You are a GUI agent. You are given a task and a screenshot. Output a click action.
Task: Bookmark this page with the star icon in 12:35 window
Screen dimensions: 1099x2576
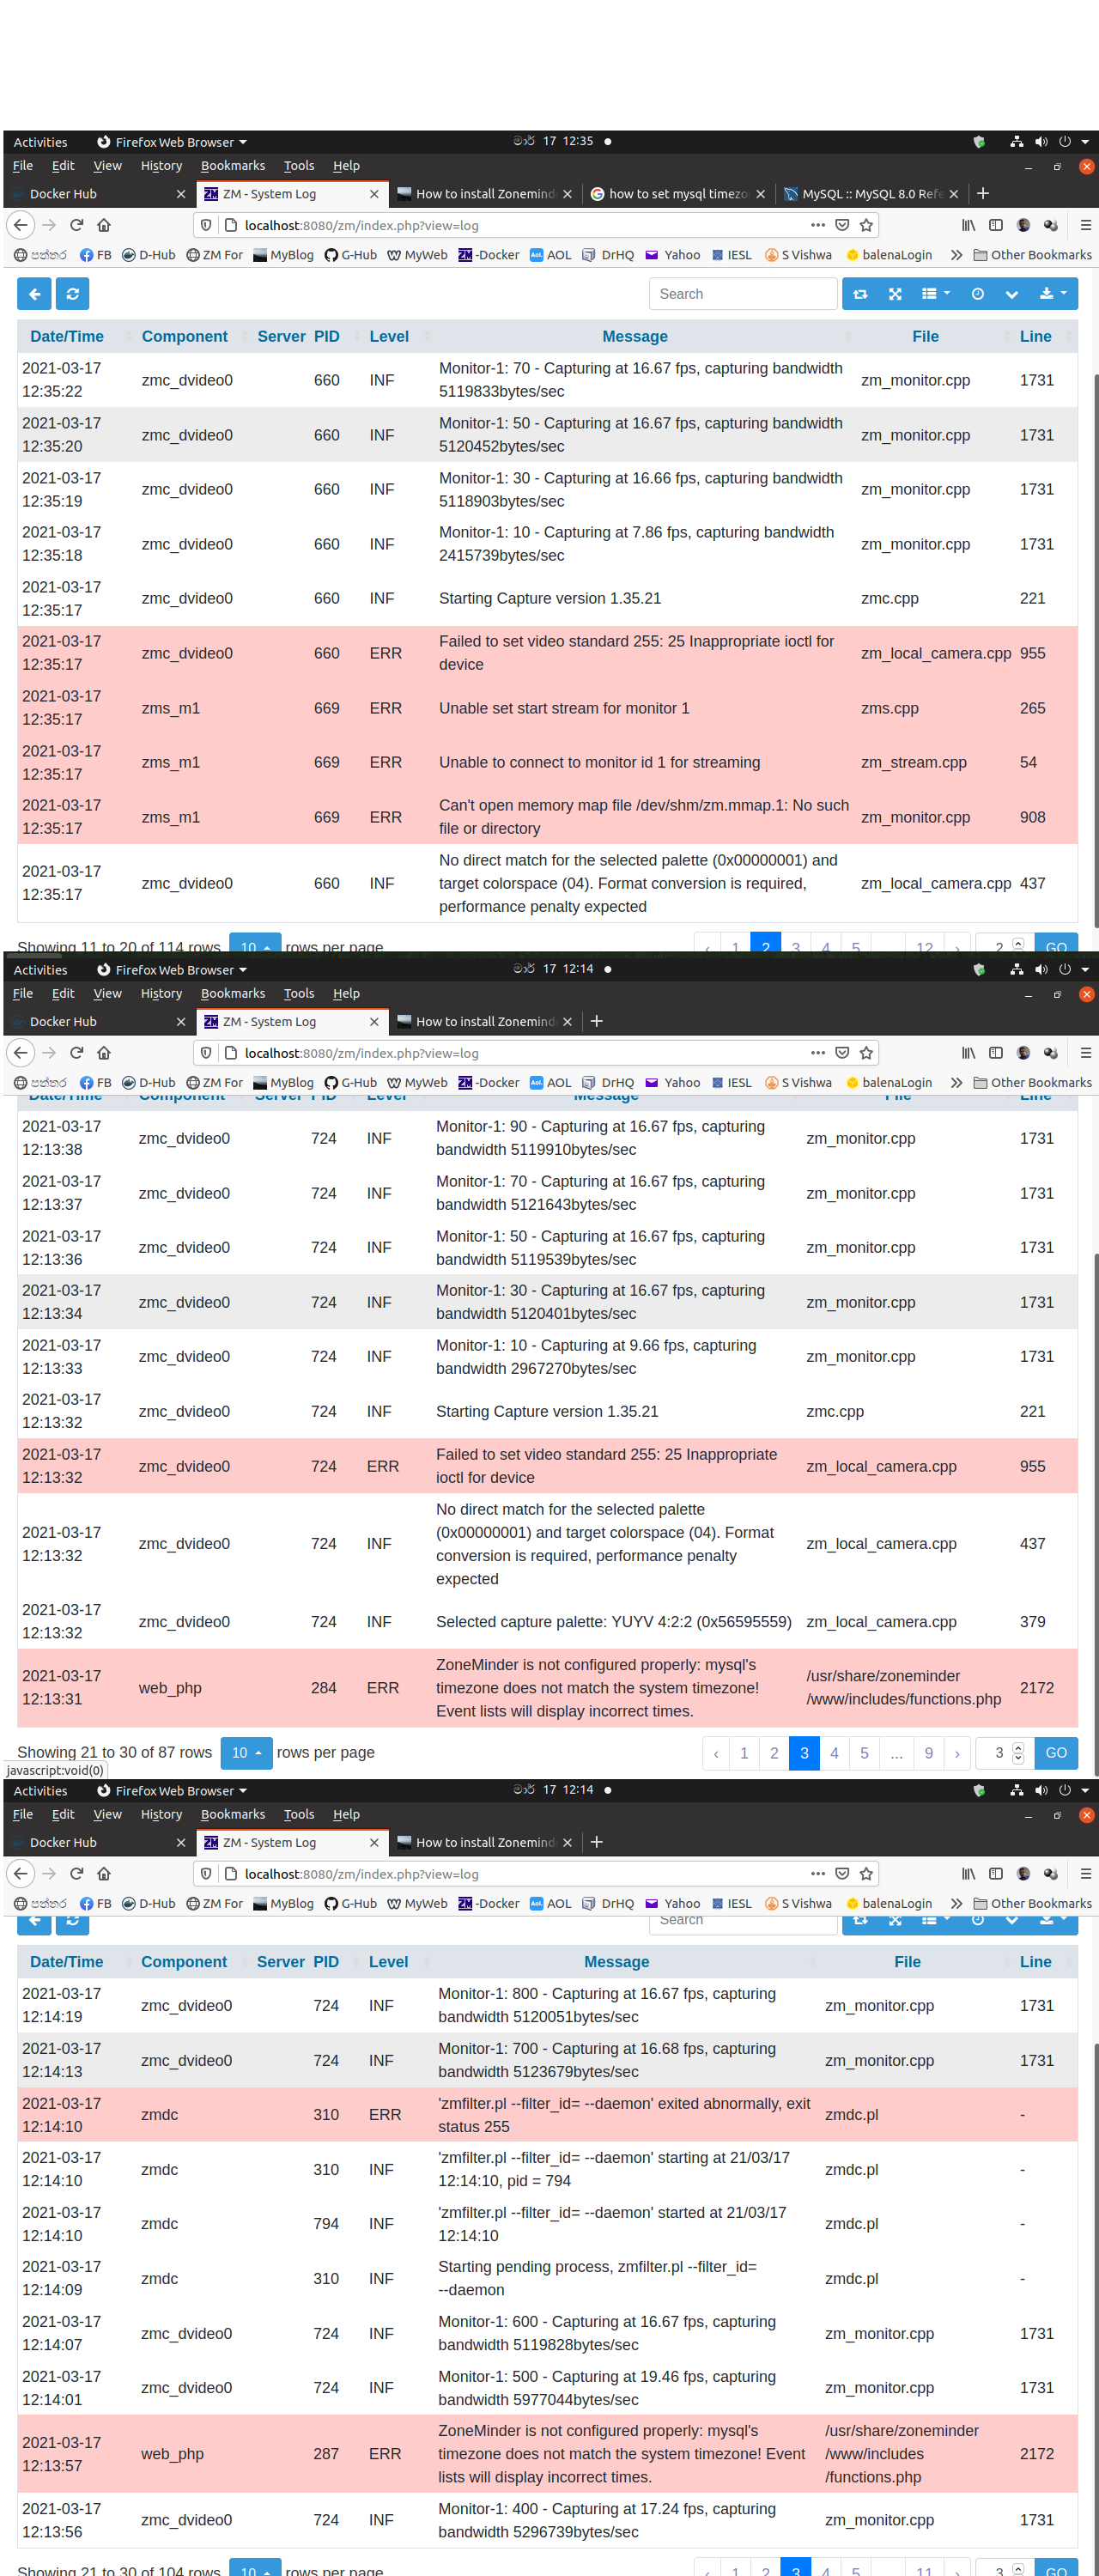point(867,225)
